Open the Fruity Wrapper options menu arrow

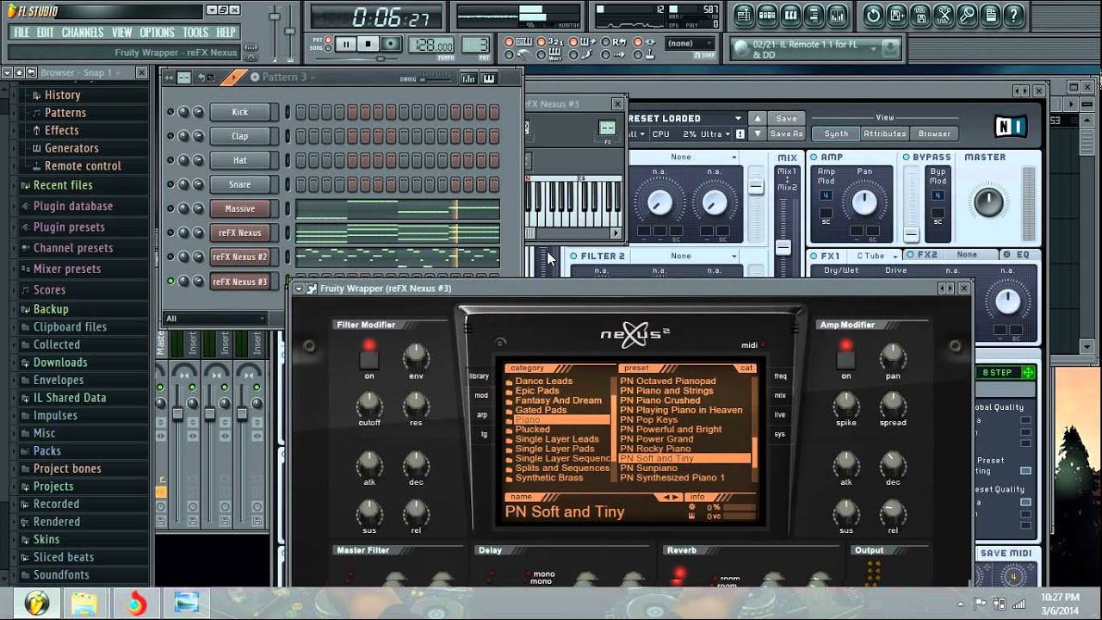tap(299, 288)
